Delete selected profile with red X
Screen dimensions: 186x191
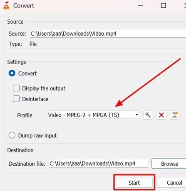coord(161,115)
